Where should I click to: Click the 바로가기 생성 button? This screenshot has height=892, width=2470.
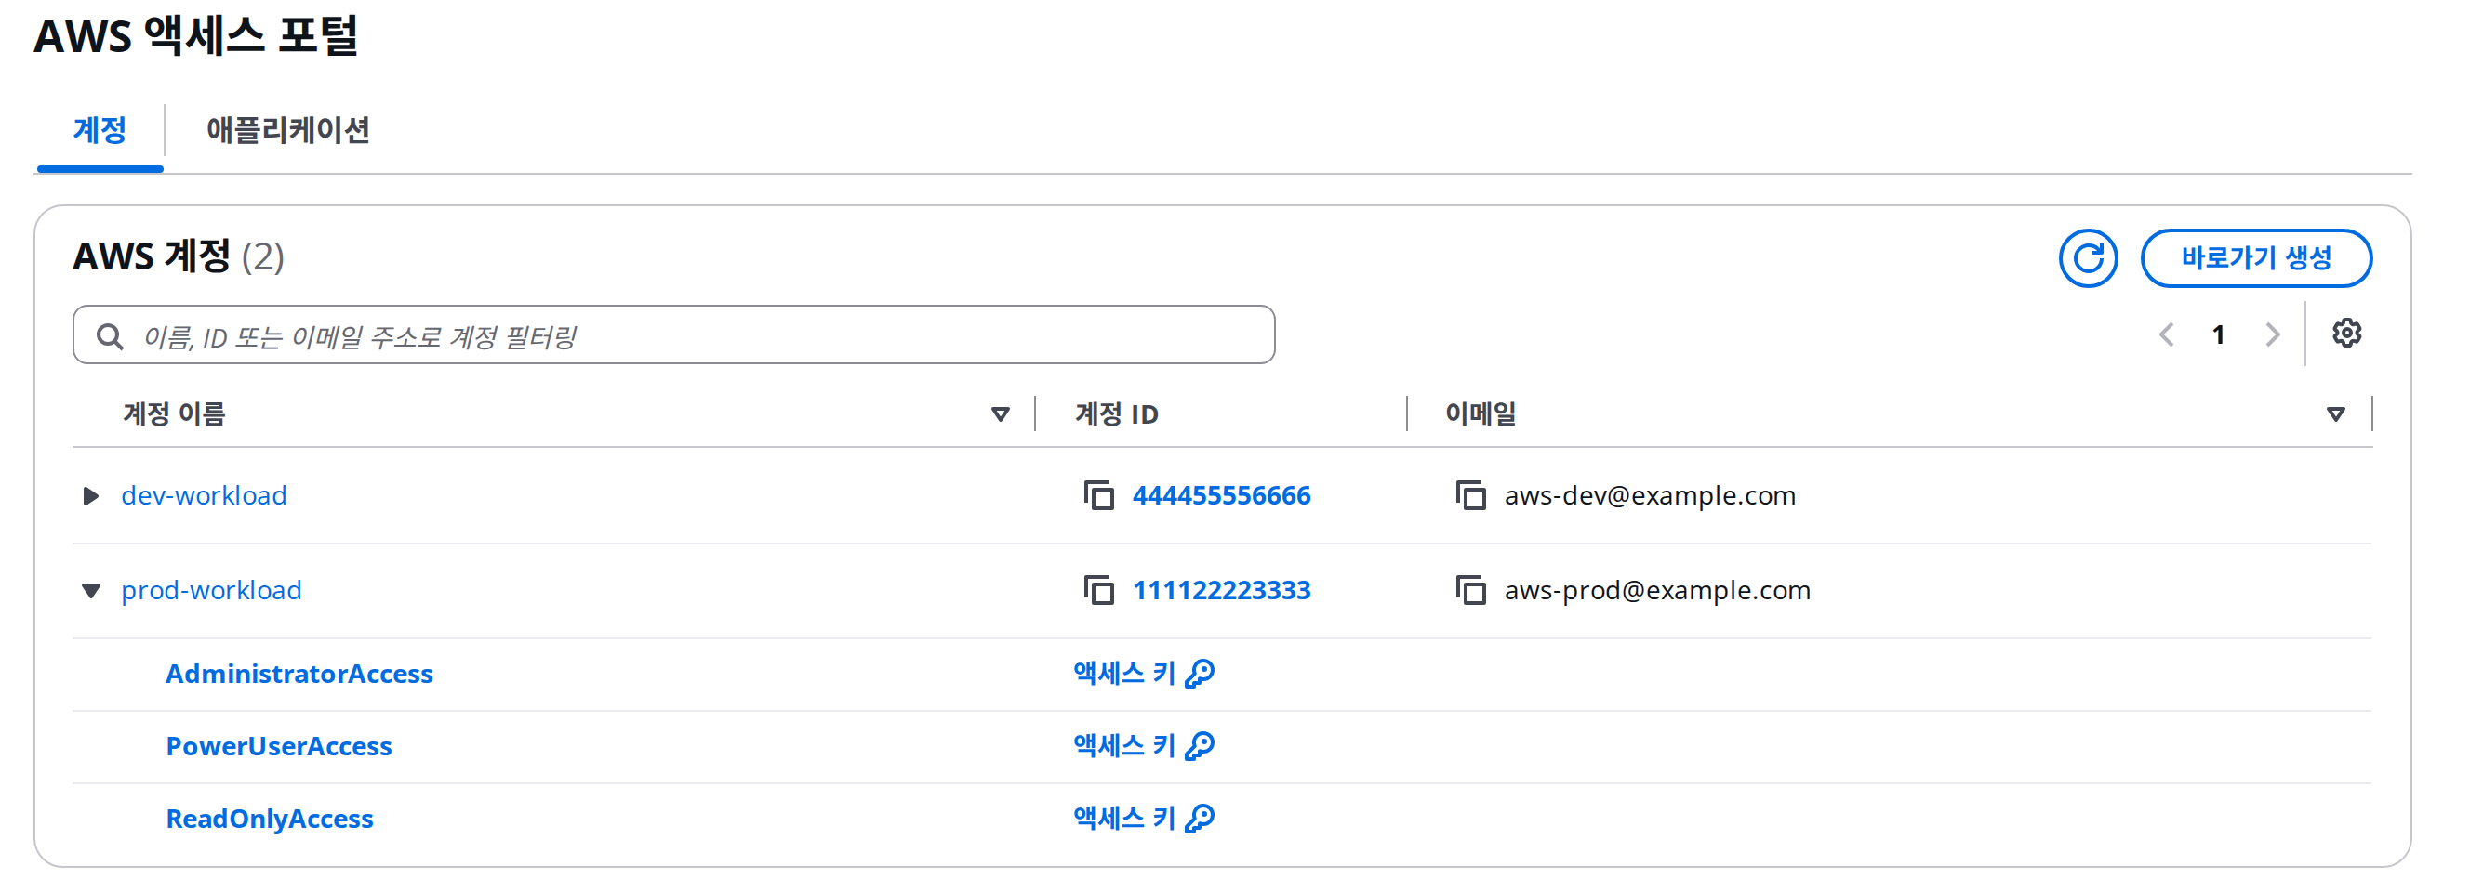(2255, 257)
